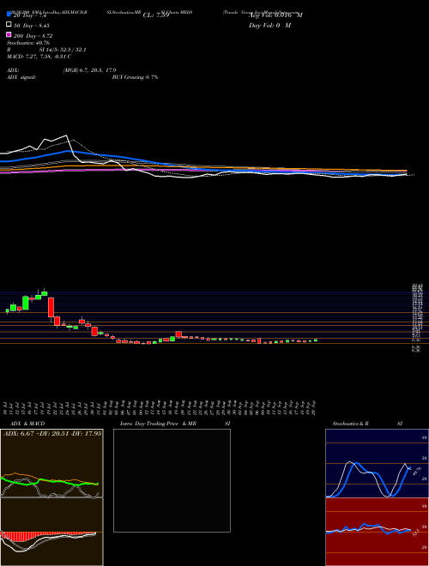Click the magenta 200 Day legend swatch

click(x=9, y=34)
